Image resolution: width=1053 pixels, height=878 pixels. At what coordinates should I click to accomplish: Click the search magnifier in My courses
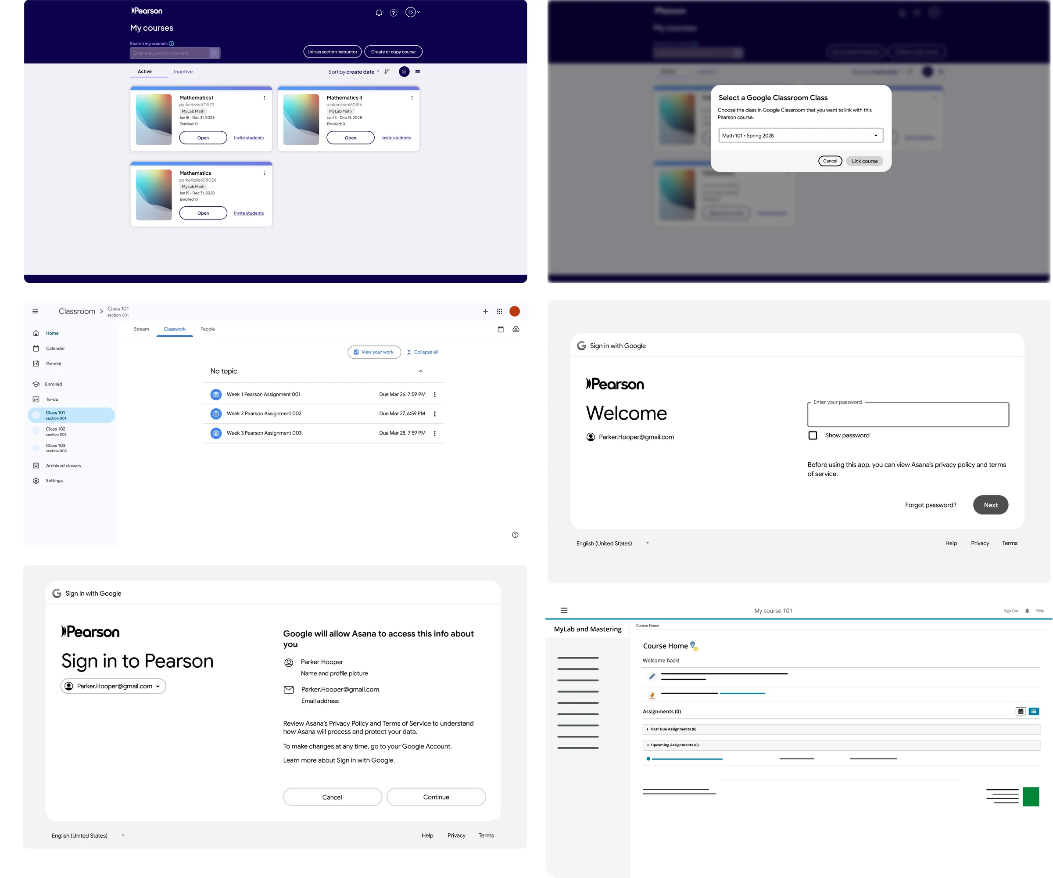pos(214,53)
